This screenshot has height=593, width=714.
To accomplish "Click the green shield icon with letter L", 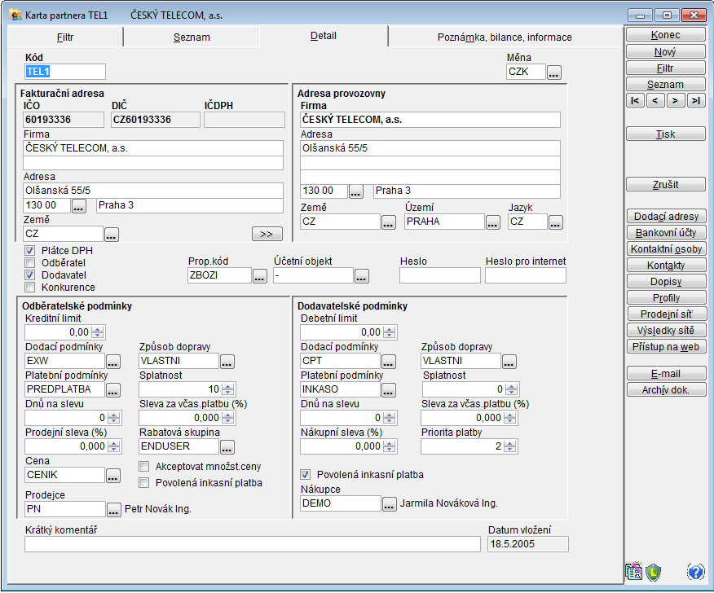I will [654, 572].
